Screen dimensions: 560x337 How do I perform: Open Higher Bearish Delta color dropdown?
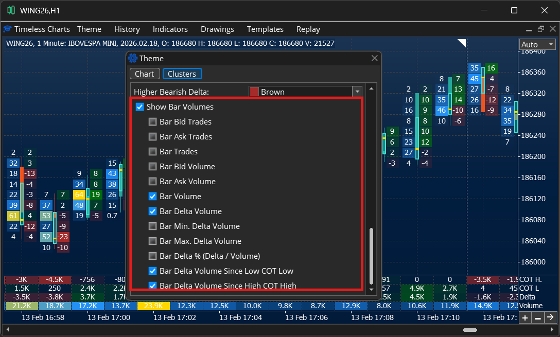357,92
